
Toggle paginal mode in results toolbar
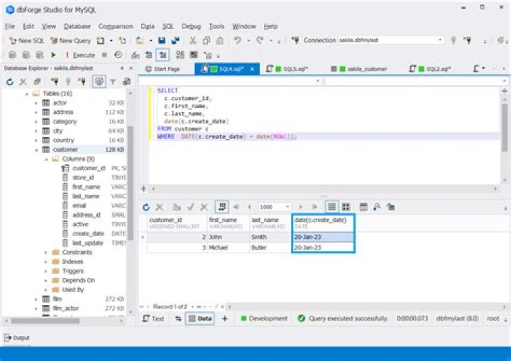[221, 206]
